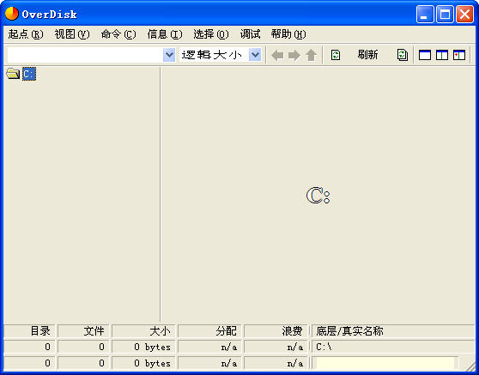The height and width of the screenshot is (375, 479).
Task: Click the multi-page refresh-all icon
Action: point(403,55)
